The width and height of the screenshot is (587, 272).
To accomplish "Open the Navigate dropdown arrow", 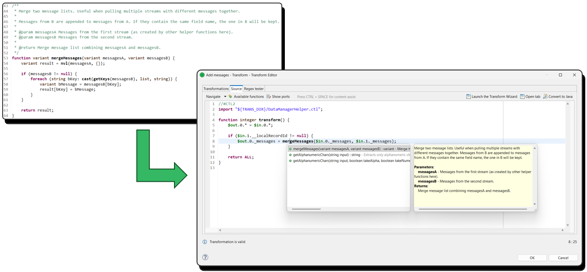I will (x=225, y=97).
